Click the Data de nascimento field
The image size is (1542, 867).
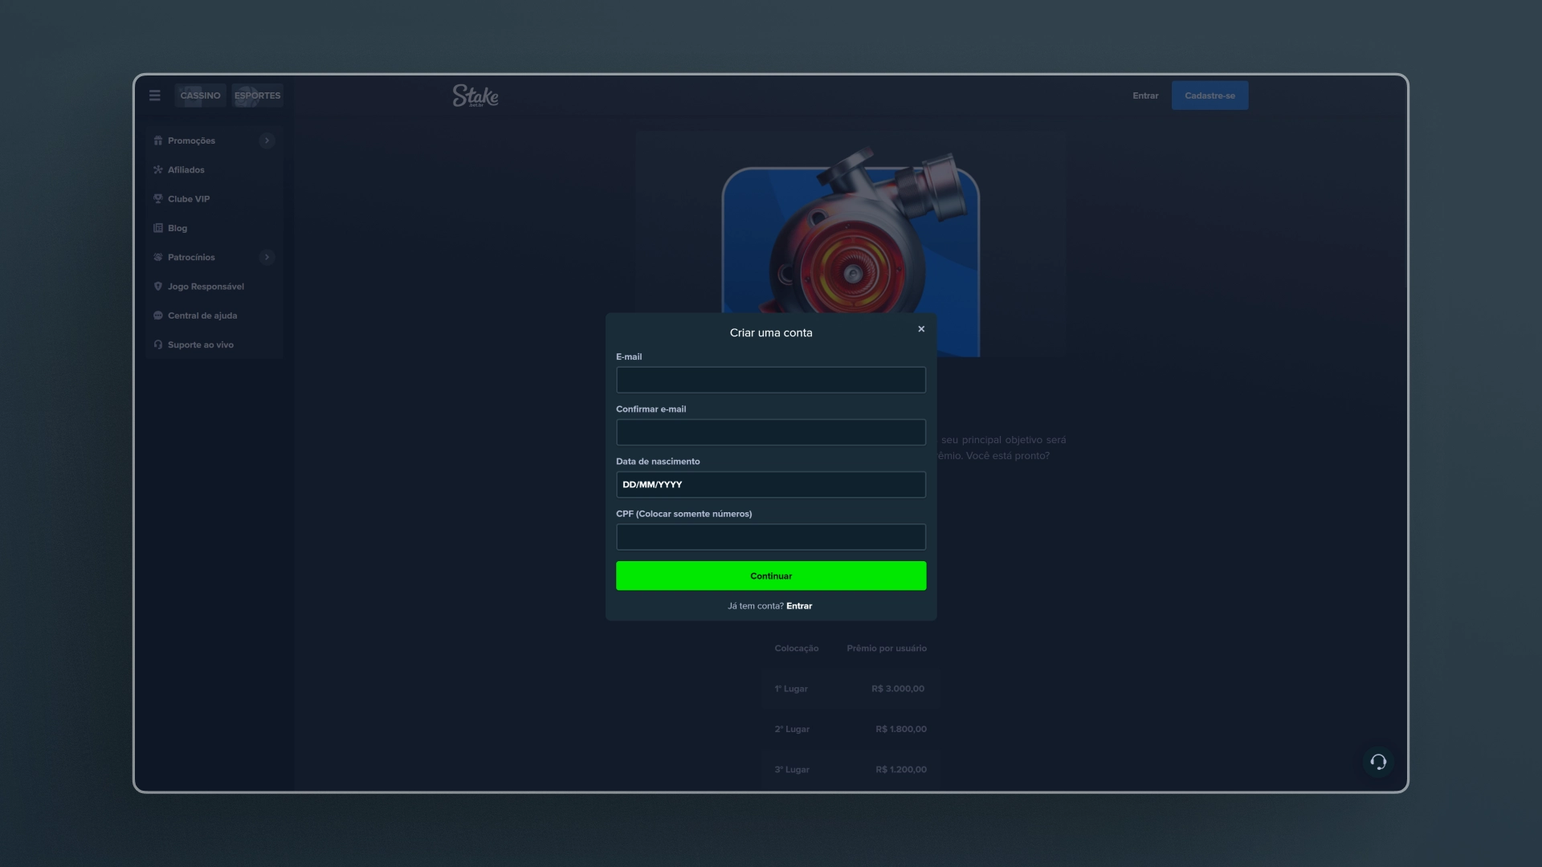770,485
